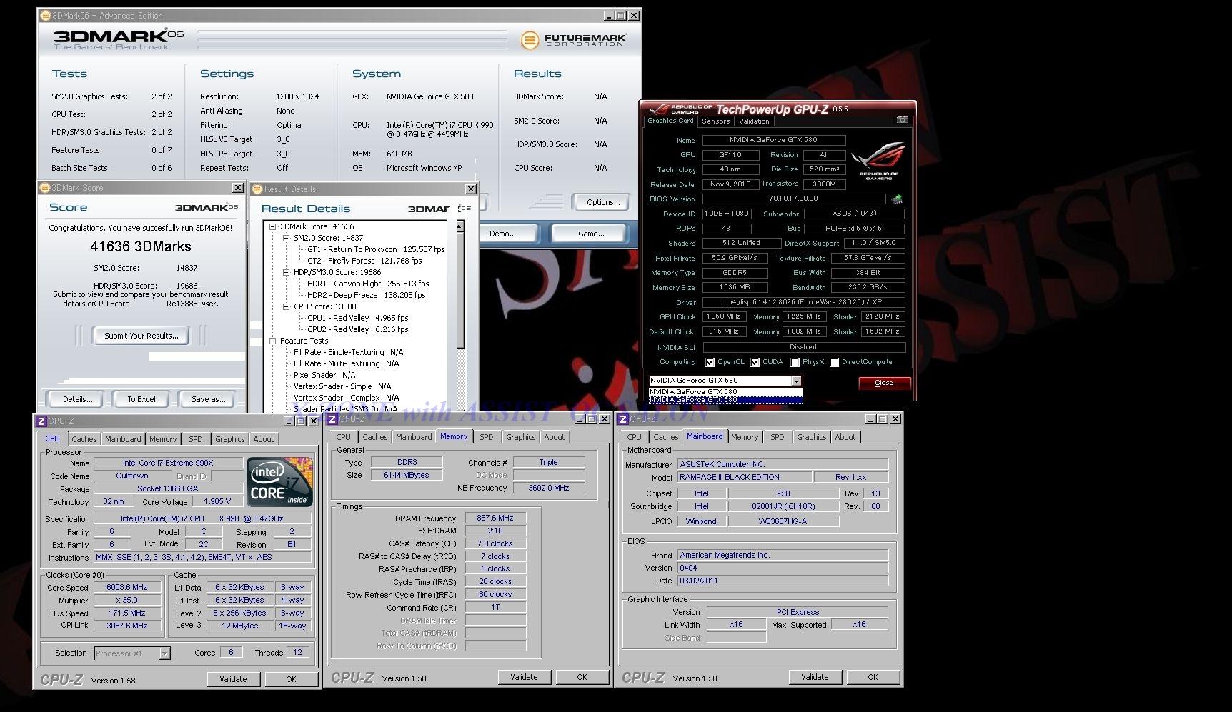Click the Details button in 3DMark Score
The width and height of the screenshot is (1232, 712).
point(77,399)
